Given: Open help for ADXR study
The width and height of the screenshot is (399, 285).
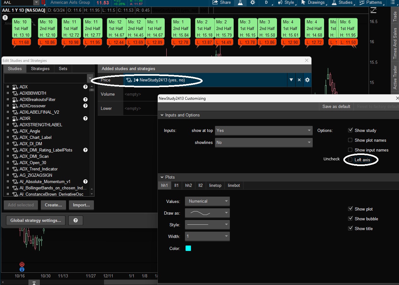Looking at the screenshot, I should 85,118.
